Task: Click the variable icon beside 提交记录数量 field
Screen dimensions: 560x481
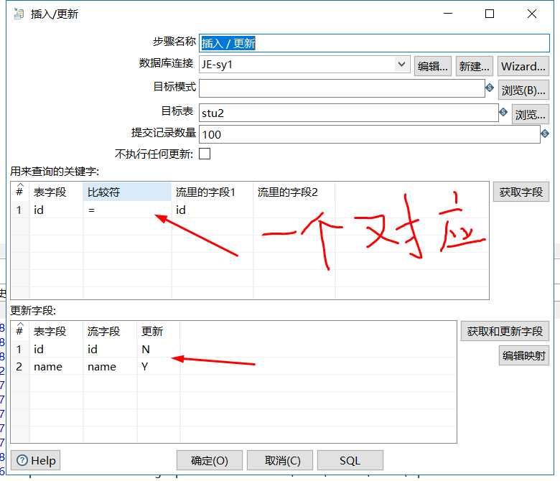Action: pos(545,134)
